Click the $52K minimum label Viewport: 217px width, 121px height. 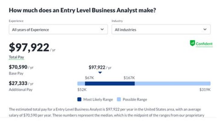click(x=82, y=89)
